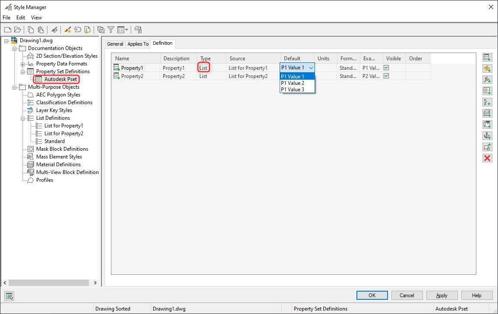
Task: Add a manual property definition
Action: pyautogui.click(x=487, y=57)
